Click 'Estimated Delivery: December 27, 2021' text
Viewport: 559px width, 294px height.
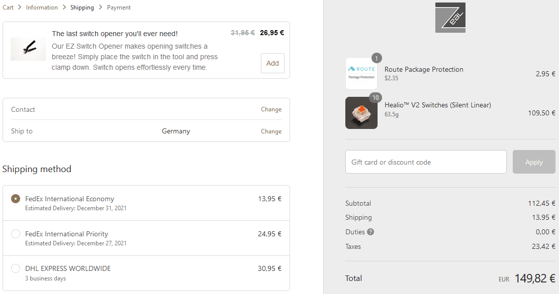(x=75, y=243)
